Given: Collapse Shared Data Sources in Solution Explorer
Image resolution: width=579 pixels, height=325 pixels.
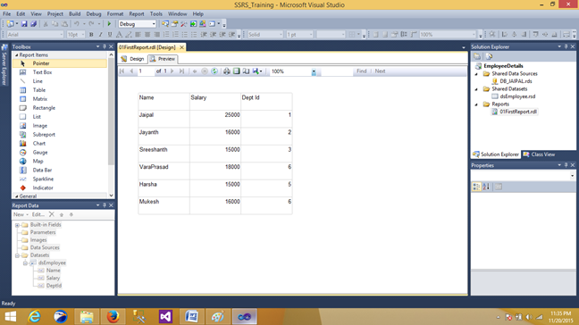Looking at the screenshot, I should (x=476, y=74).
